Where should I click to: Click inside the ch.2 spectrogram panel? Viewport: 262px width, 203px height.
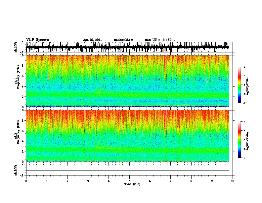pos(128,136)
